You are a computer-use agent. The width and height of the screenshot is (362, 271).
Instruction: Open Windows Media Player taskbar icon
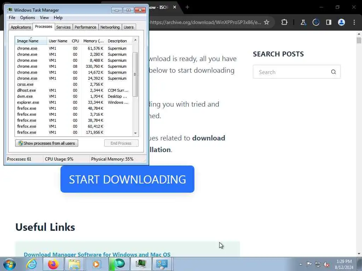(96, 264)
